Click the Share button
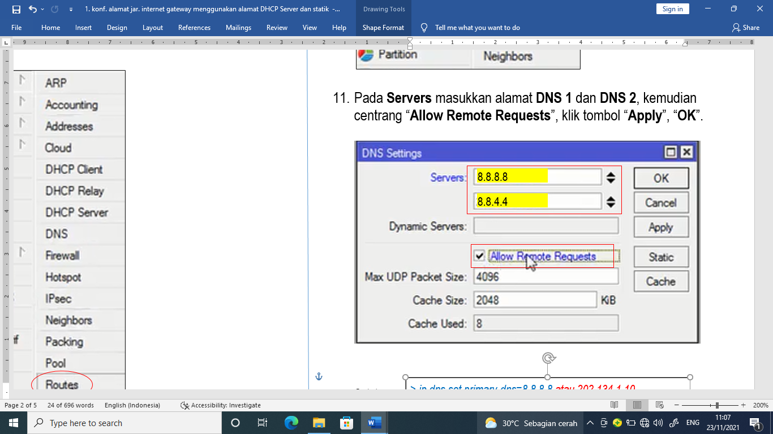The image size is (773, 434). [745, 28]
